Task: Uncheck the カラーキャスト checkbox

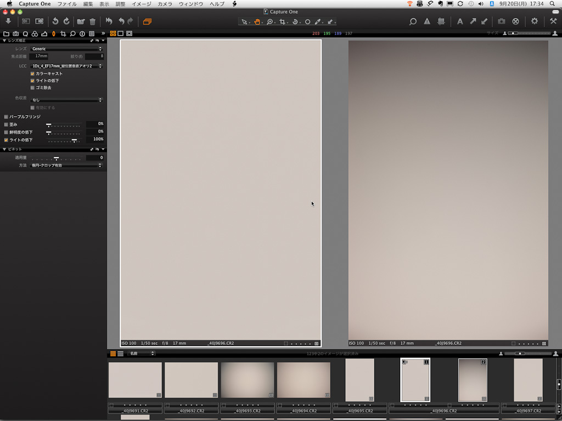Action: pos(32,73)
